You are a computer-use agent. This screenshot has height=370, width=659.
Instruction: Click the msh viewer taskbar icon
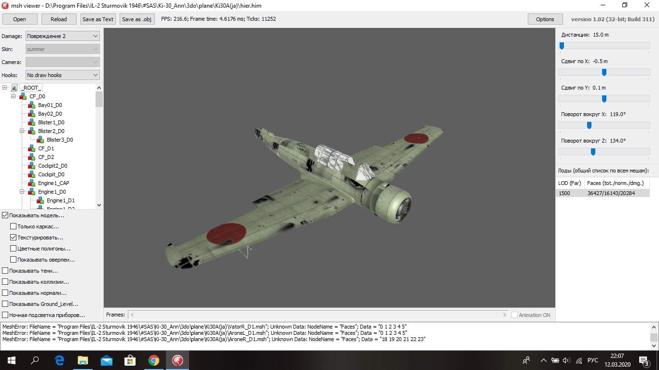pyautogui.click(x=178, y=360)
